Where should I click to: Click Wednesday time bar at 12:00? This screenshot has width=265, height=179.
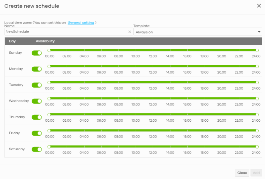pyautogui.click(x=153, y=98)
